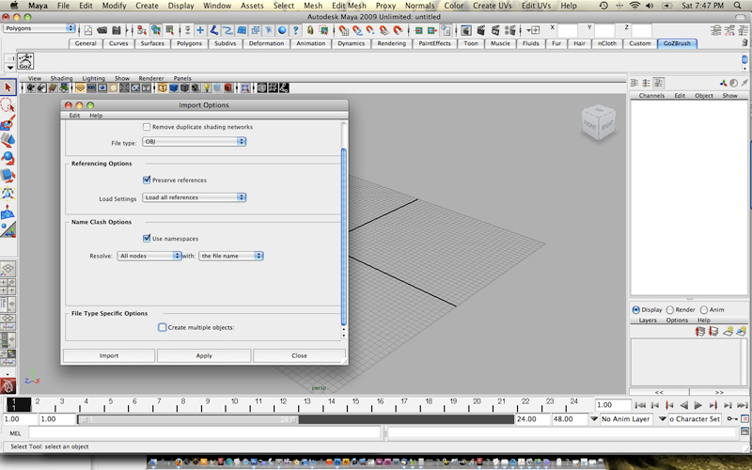Open Import Options Edit menu
This screenshot has height=470, width=752.
74,115
